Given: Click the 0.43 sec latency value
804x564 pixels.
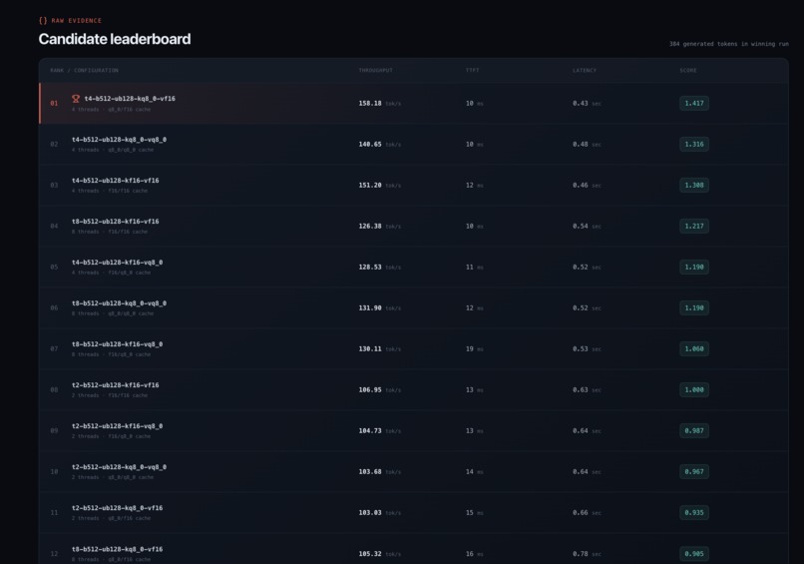Looking at the screenshot, I should 588,103.
